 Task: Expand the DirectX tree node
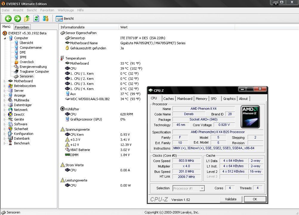5,115
